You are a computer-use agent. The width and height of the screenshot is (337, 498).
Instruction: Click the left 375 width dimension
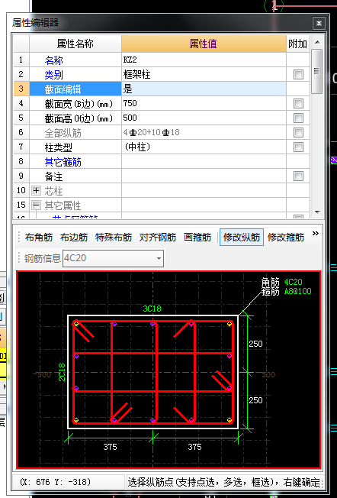110,447
